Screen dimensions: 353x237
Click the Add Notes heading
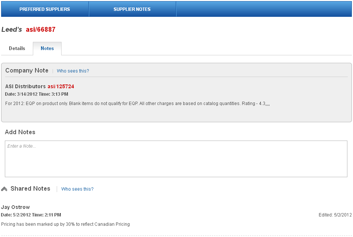(20, 132)
